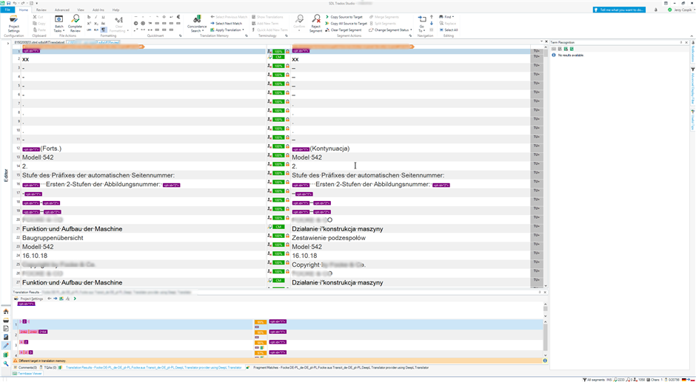The width and height of the screenshot is (696, 382).
Task: Select Next Match
Action: click(x=227, y=24)
